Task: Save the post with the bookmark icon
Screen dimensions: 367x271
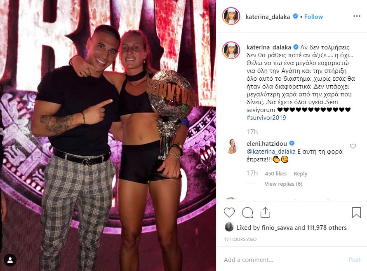Action: 356,212
